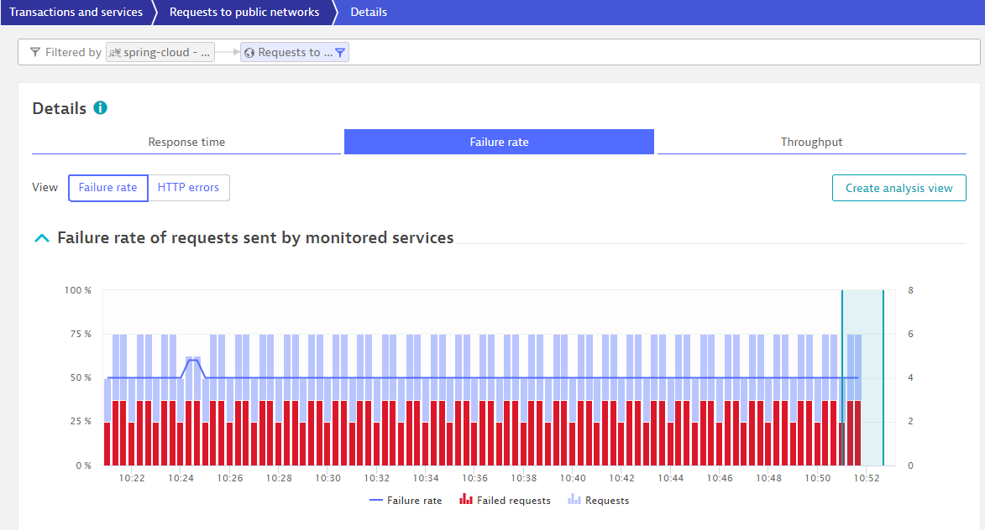Click the globe icon in Requests filter chip

(x=249, y=53)
